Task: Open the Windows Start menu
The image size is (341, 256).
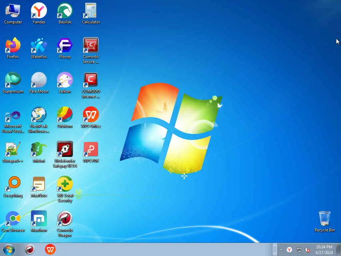Action: tap(9, 249)
